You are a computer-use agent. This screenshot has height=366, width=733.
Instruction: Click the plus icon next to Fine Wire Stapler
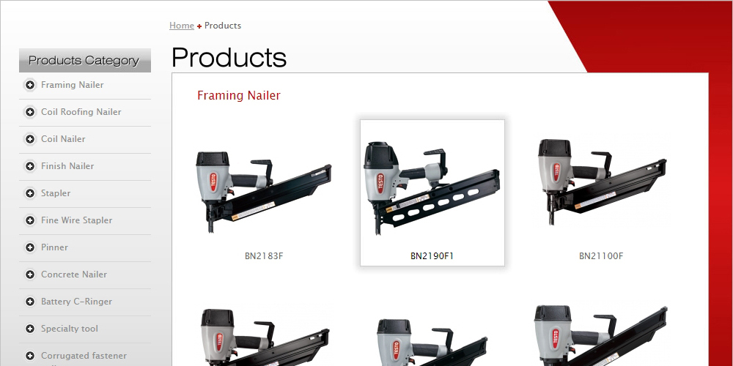pos(30,220)
